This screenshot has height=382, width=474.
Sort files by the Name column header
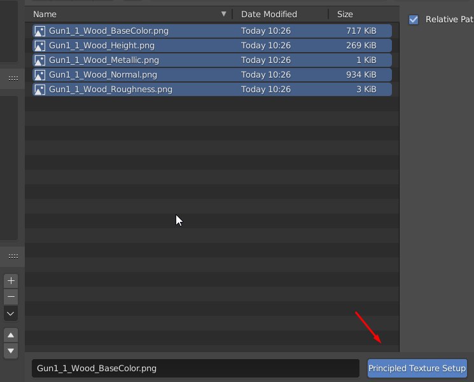coord(45,14)
